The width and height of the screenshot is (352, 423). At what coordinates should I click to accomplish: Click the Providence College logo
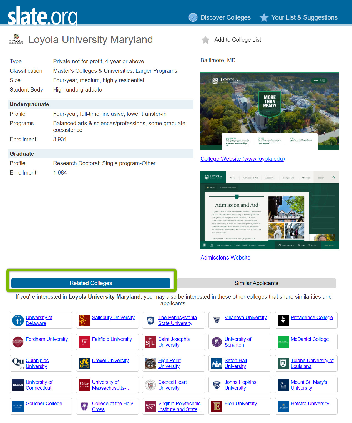click(283, 320)
